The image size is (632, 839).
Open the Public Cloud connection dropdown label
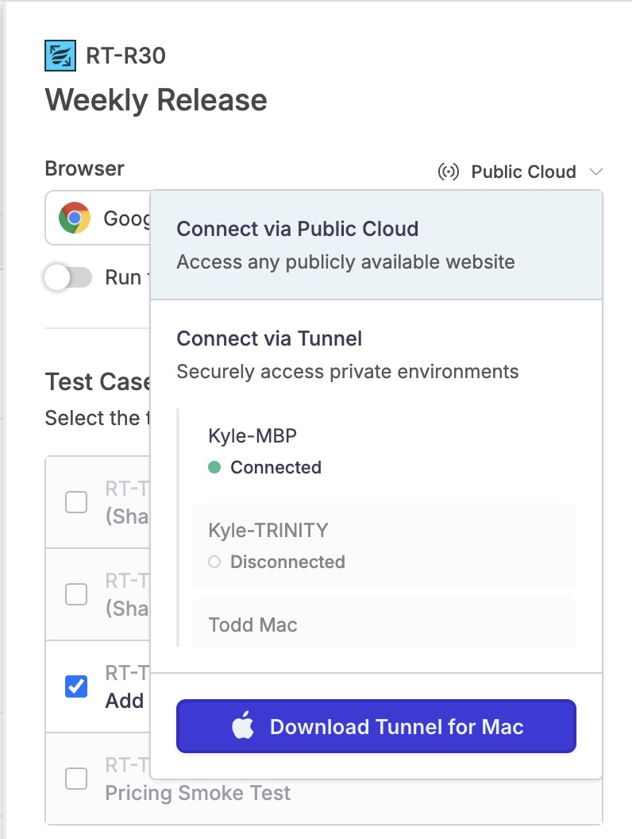[x=523, y=172]
